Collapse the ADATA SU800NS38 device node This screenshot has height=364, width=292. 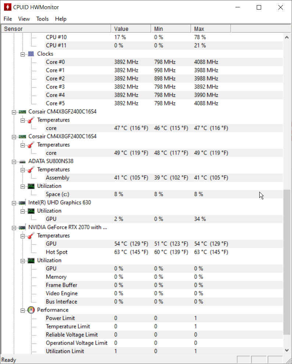pos(14,162)
